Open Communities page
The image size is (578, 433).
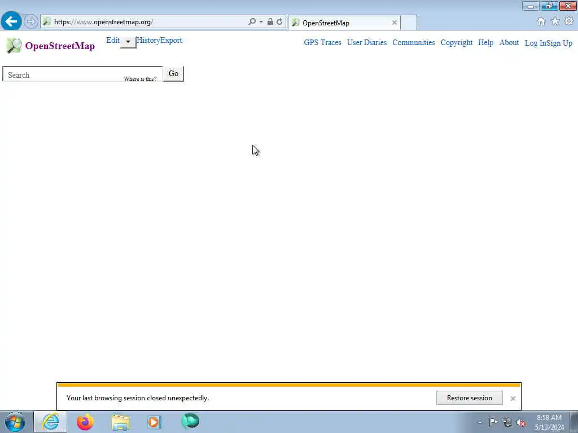(x=414, y=43)
